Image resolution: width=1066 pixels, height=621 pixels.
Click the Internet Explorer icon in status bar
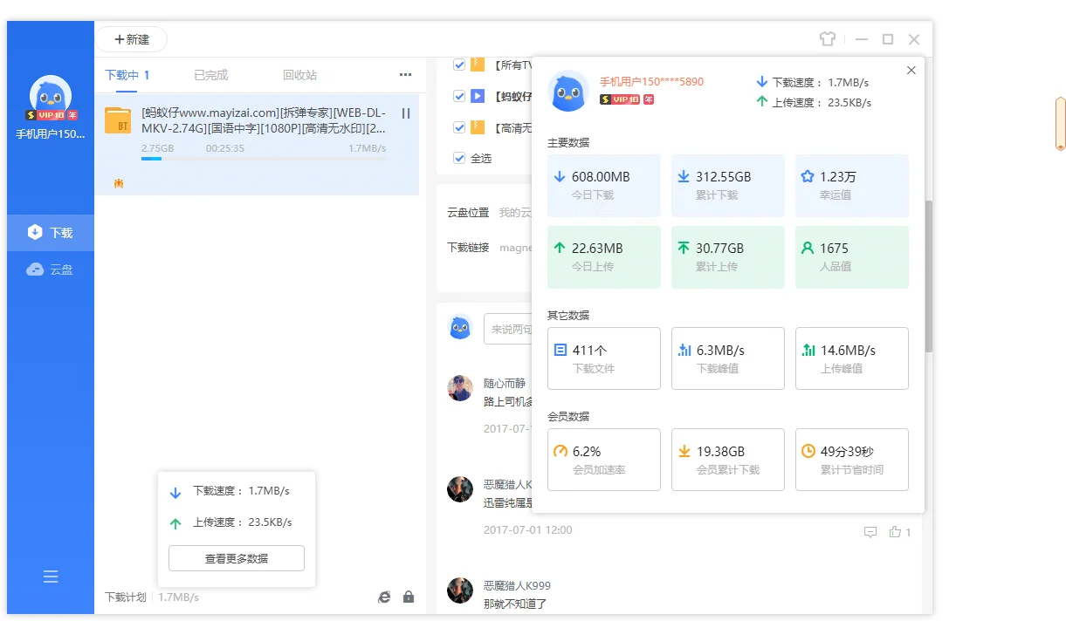pyautogui.click(x=384, y=597)
